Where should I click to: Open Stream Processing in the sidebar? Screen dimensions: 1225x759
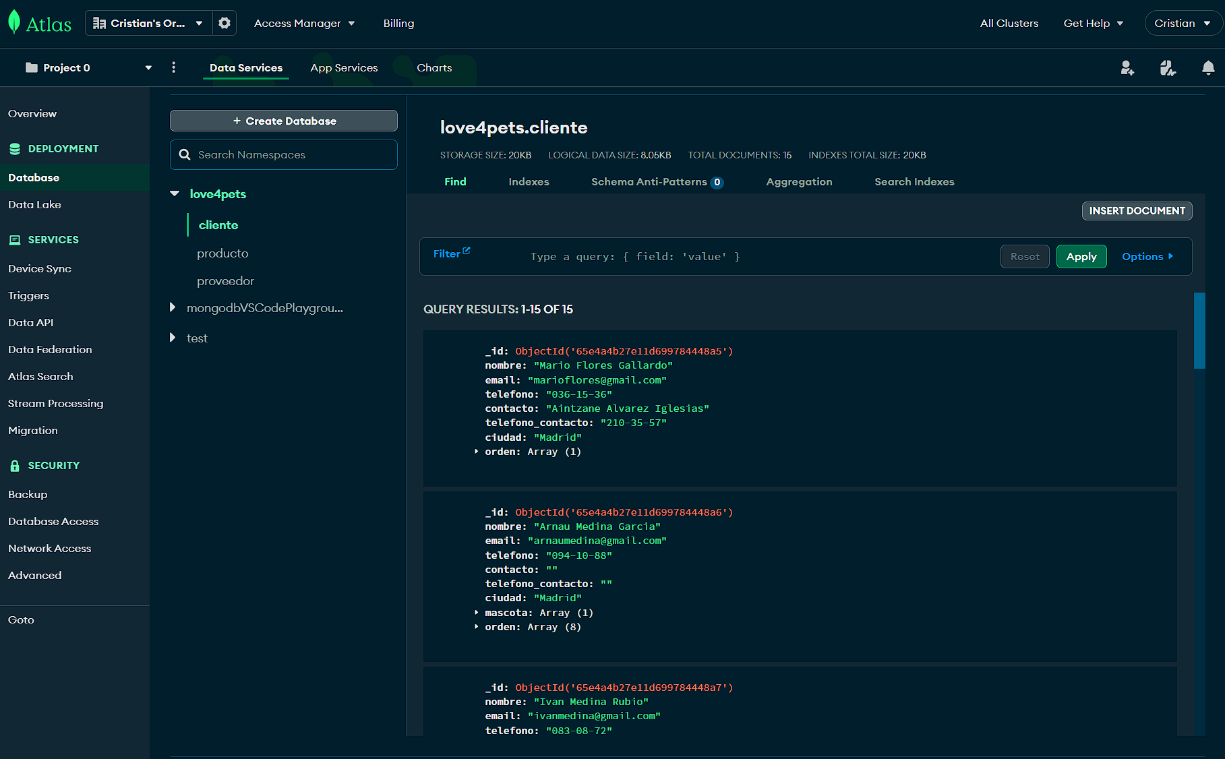(55, 403)
